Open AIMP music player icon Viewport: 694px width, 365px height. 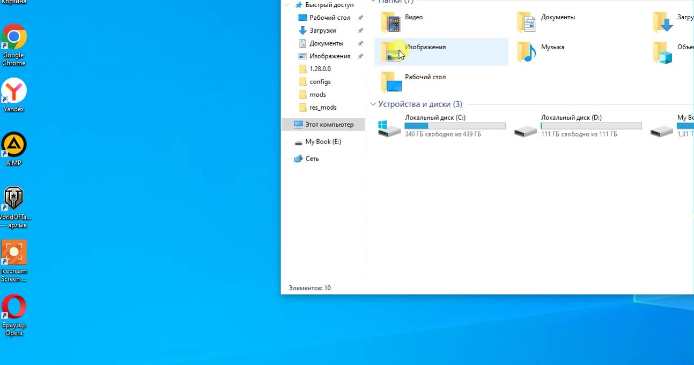point(14,145)
